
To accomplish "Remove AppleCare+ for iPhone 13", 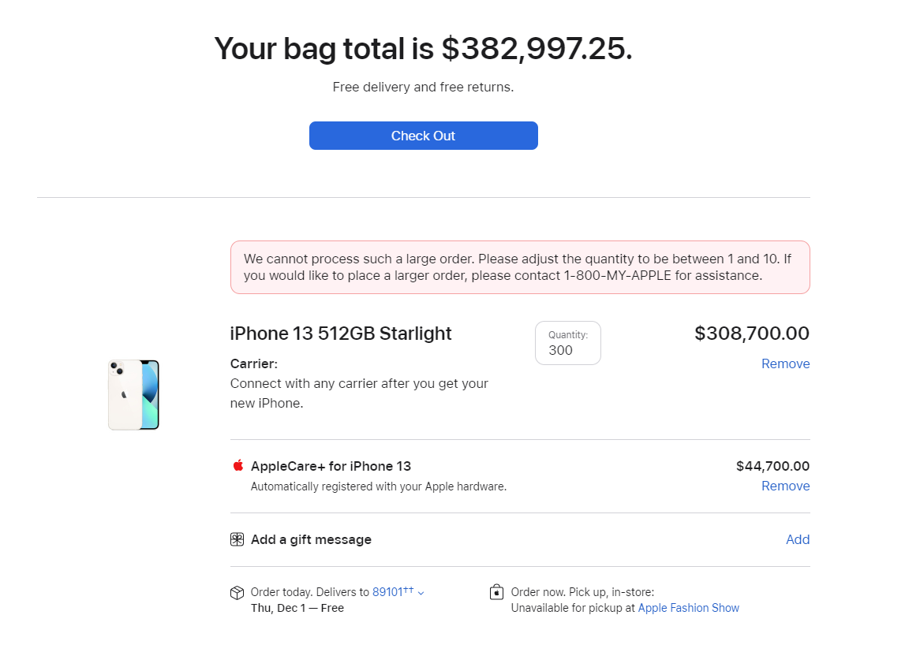I will pyautogui.click(x=785, y=486).
